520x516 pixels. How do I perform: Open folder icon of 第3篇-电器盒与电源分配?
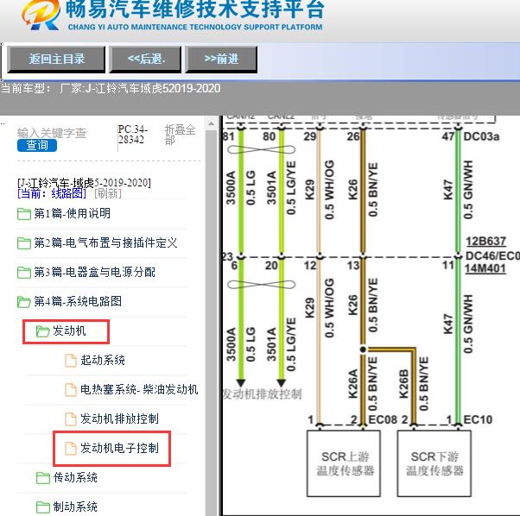pyautogui.click(x=24, y=273)
